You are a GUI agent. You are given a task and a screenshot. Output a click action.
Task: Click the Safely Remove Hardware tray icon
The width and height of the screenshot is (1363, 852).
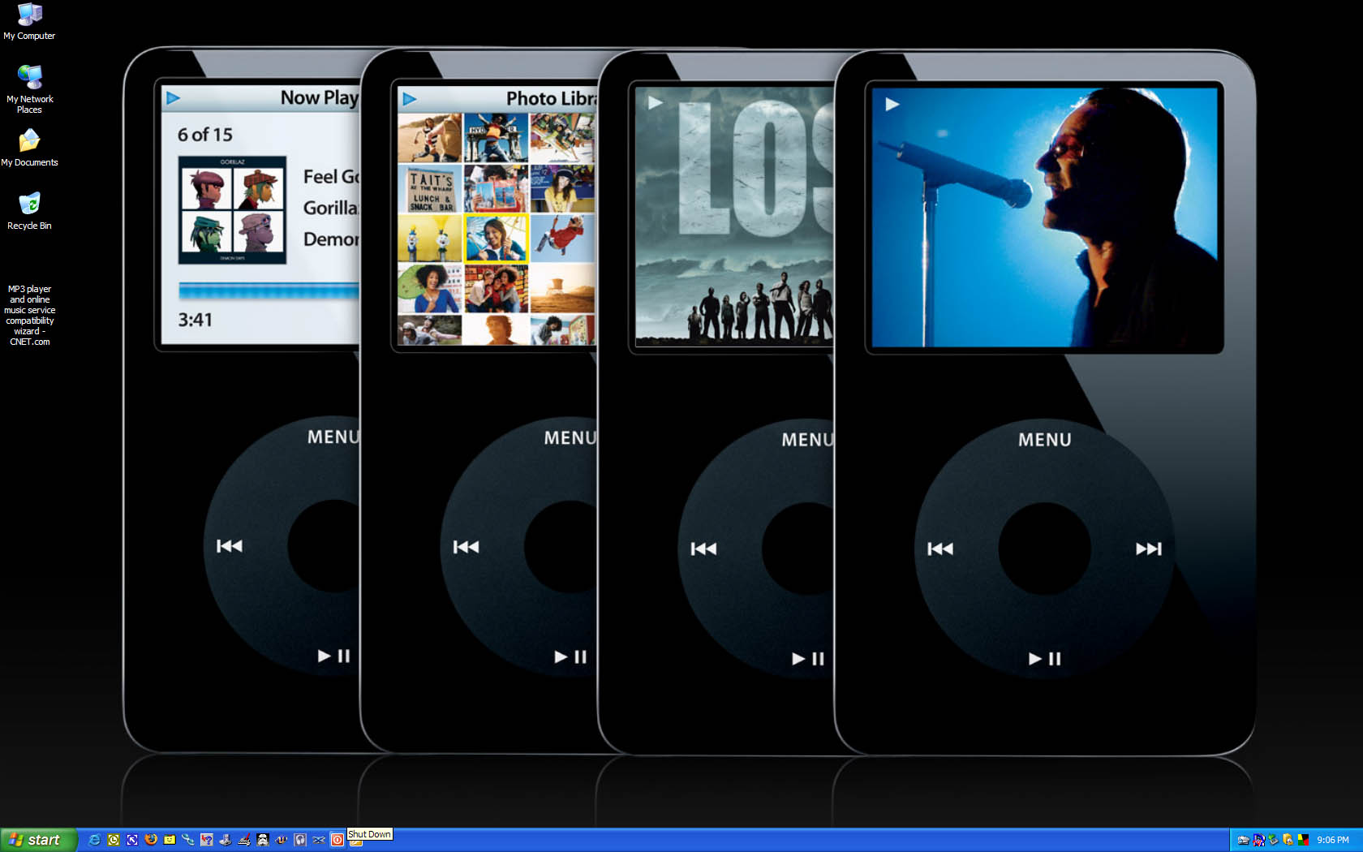point(1274,840)
